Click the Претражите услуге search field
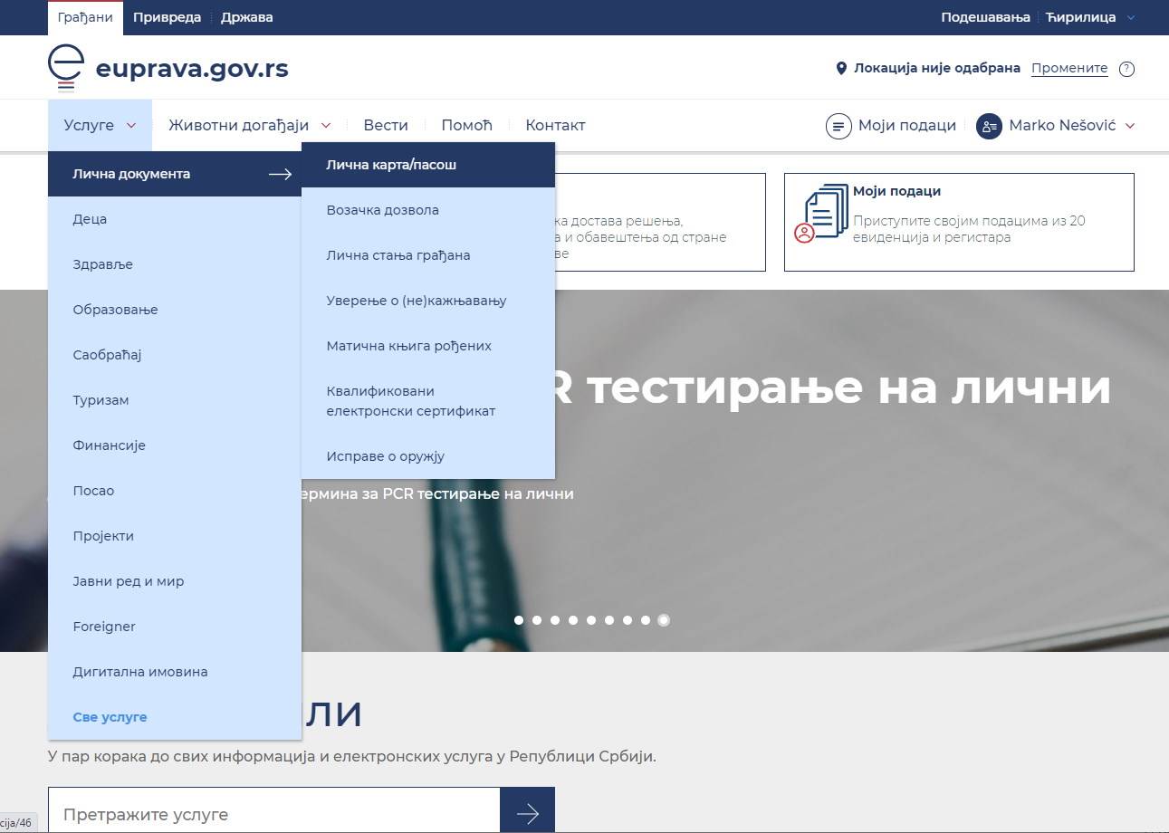The width and height of the screenshot is (1169, 833). (272, 811)
